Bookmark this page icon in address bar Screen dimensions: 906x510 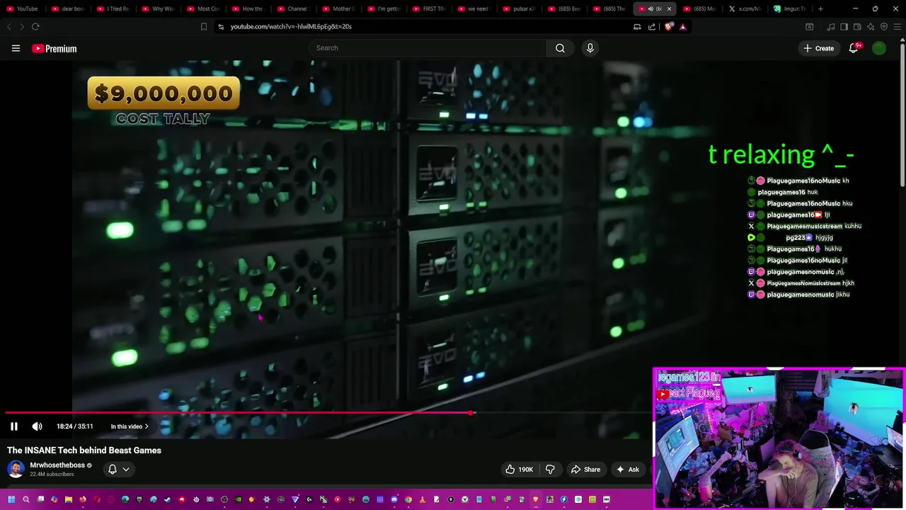[204, 26]
